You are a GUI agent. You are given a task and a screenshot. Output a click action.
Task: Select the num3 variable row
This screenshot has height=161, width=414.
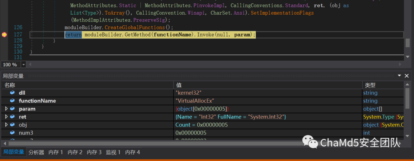click(x=202, y=133)
